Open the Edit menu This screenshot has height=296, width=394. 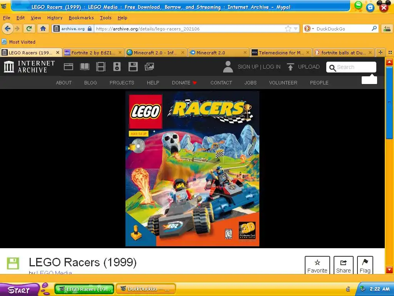[x=21, y=18]
